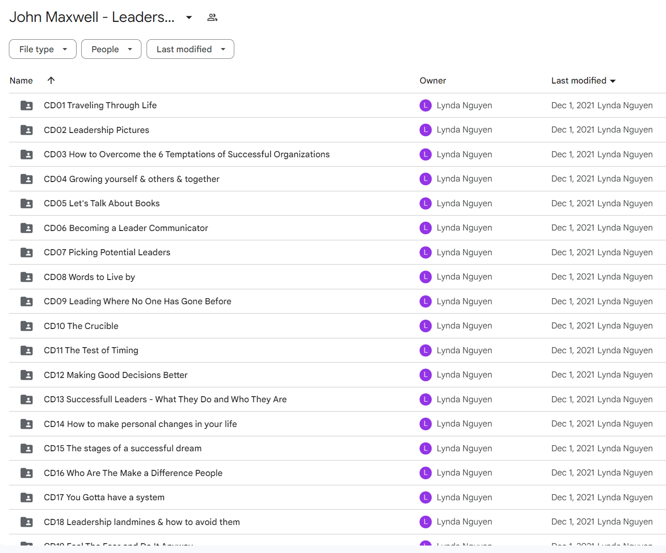Screen dimensions: 666x553
Task: Click the Dec 1, 2021 date in CD07 row
Action: pyautogui.click(x=573, y=252)
